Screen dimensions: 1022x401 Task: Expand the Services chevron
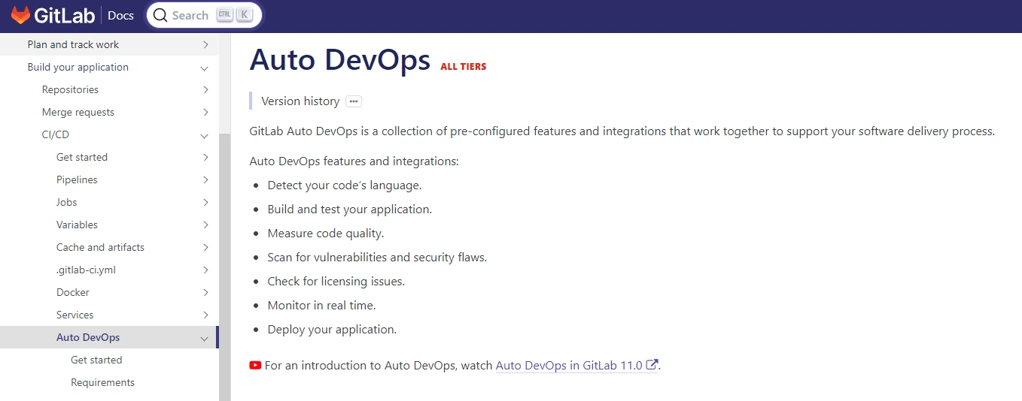point(205,315)
